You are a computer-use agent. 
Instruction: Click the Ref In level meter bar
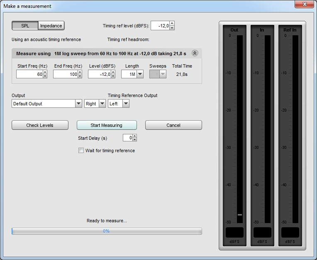[x=295, y=129]
